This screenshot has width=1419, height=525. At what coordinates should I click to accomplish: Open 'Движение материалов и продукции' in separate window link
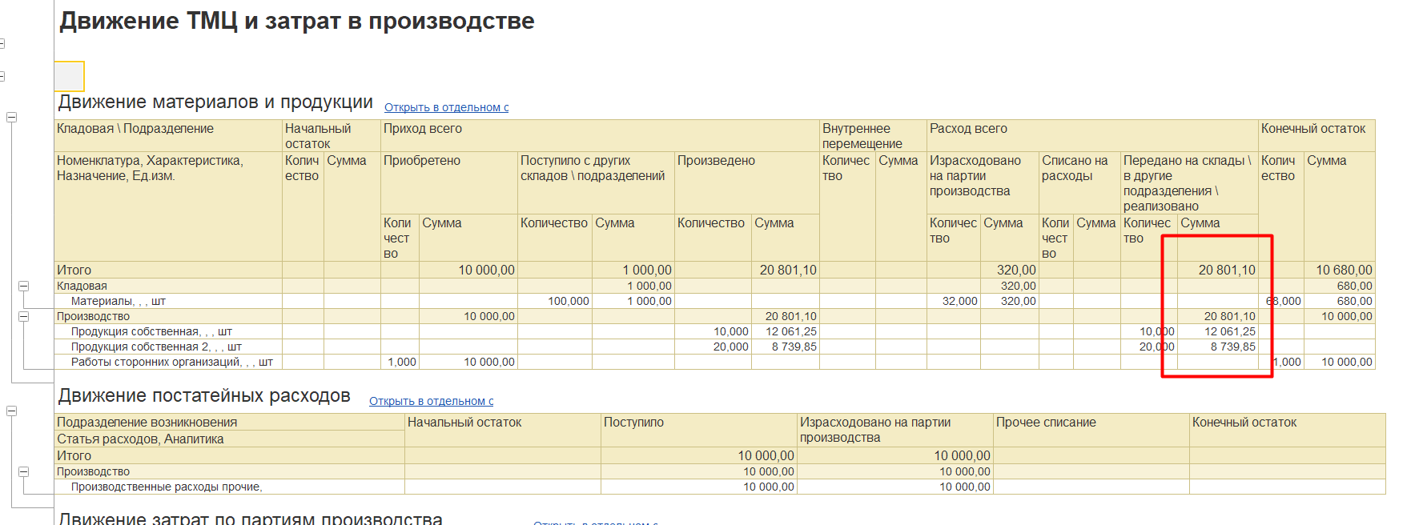(x=446, y=107)
